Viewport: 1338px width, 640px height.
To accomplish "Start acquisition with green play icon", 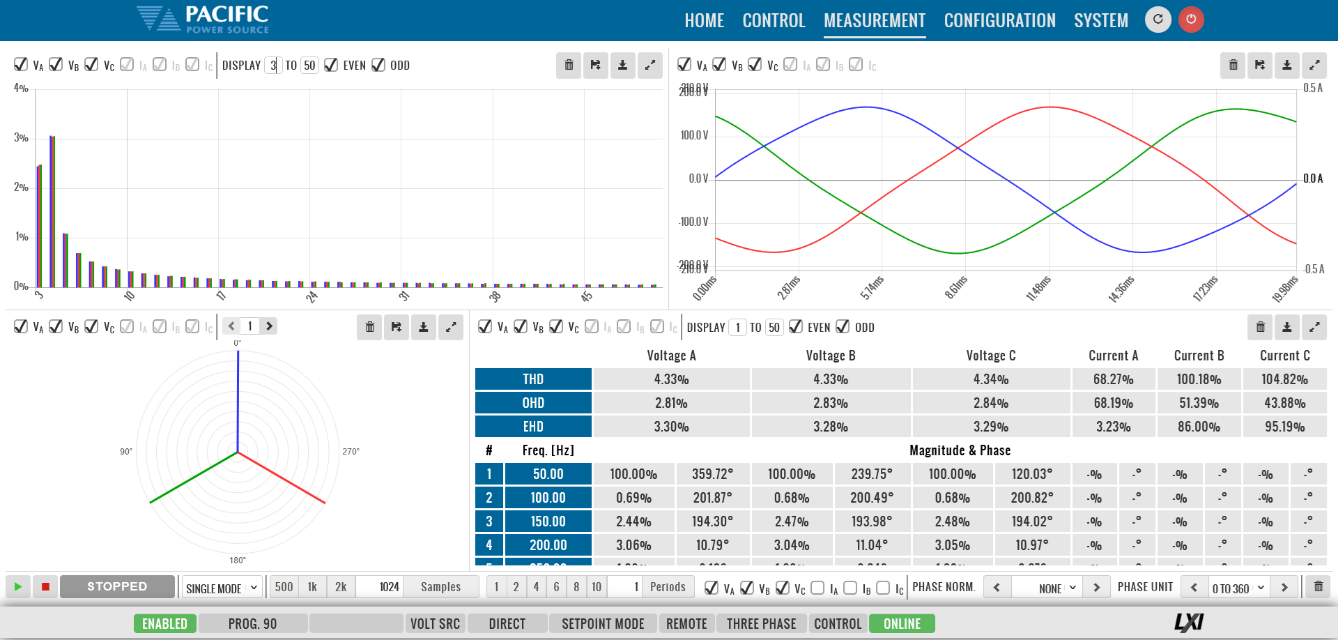I will pos(18,586).
